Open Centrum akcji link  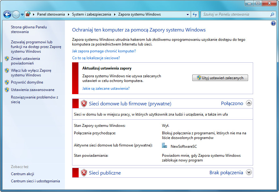coord(22,174)
